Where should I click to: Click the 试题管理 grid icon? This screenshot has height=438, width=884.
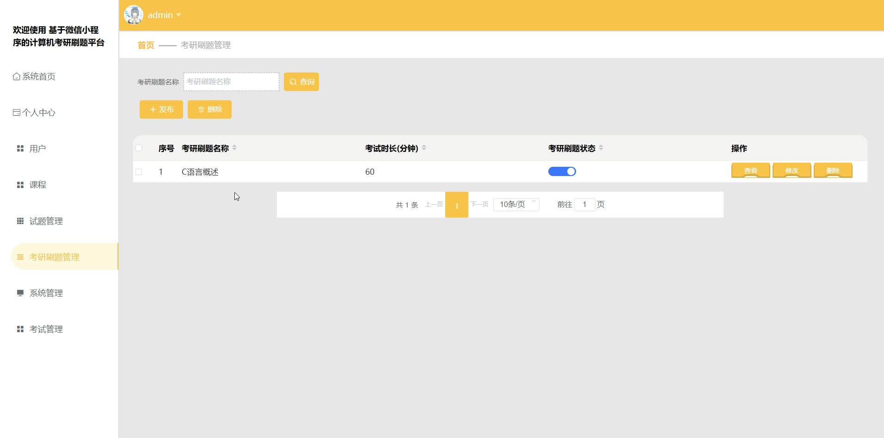[x=20, y=221]
